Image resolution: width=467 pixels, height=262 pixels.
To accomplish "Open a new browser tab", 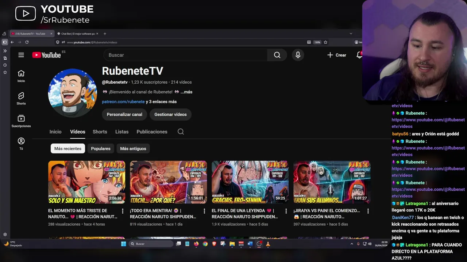I will point(105,33).
